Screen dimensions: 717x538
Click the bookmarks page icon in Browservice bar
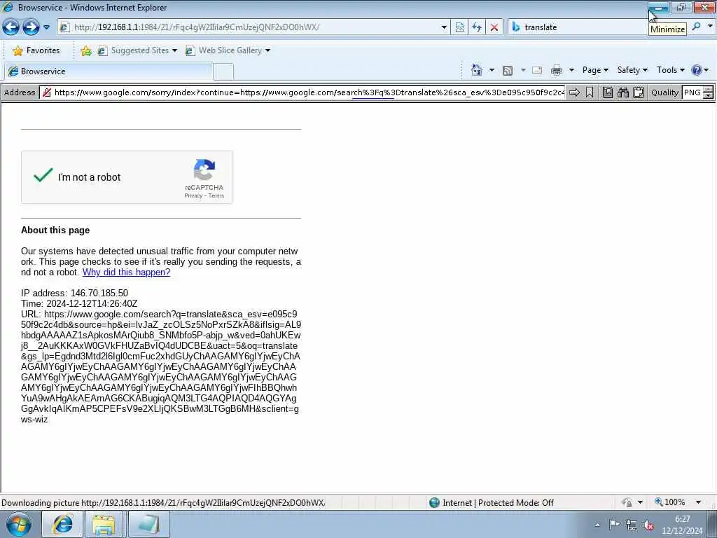(607, 93)
